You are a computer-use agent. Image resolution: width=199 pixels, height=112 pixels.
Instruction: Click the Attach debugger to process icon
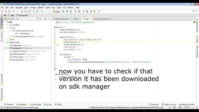[71, 11]
